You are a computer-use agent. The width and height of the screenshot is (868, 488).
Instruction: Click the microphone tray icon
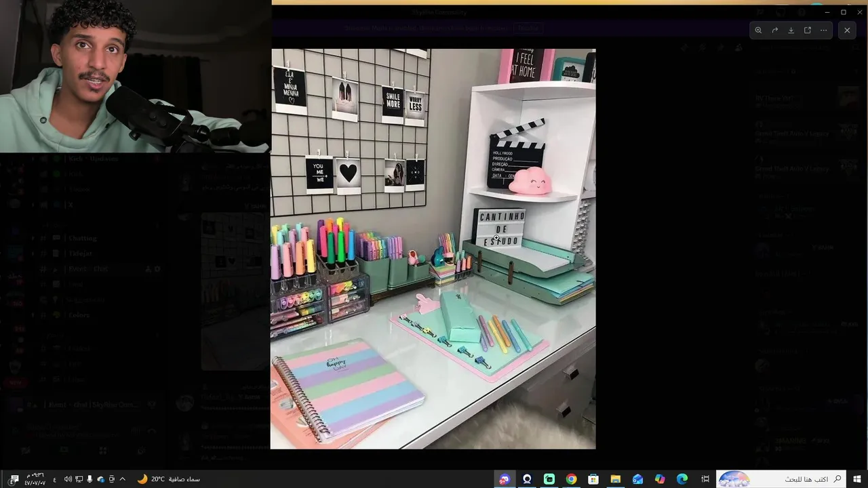click(x=90, y=479)
